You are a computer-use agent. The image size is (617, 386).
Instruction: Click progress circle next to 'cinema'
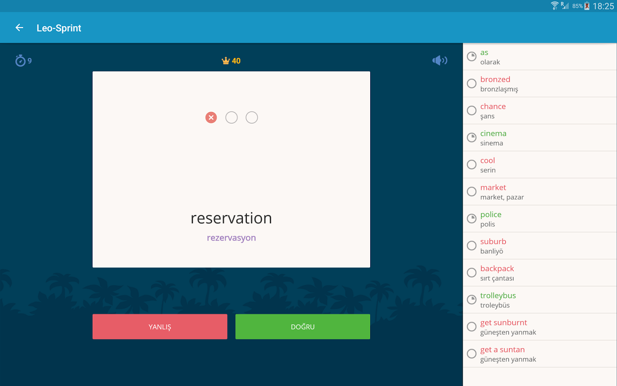point(472,138)
